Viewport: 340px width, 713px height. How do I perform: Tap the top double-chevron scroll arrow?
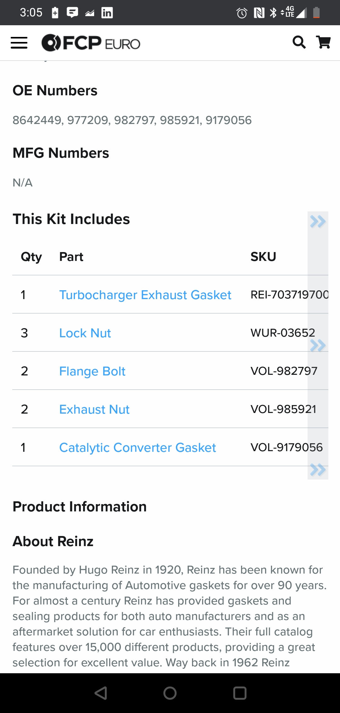coord(318,221)
